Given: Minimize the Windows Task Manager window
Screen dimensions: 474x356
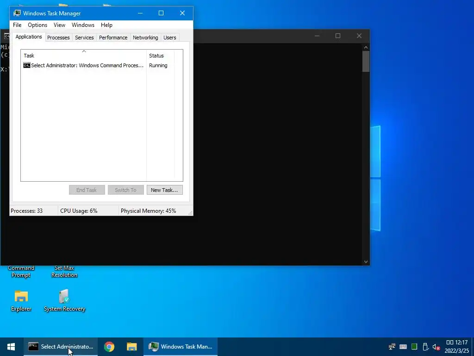Looking at the screenshot, I should pyautogui.click(x=140, y=13).
